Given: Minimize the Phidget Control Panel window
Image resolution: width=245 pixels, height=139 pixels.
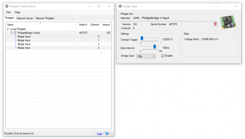Looking at the screenshot, I should [x=89, y=6].
